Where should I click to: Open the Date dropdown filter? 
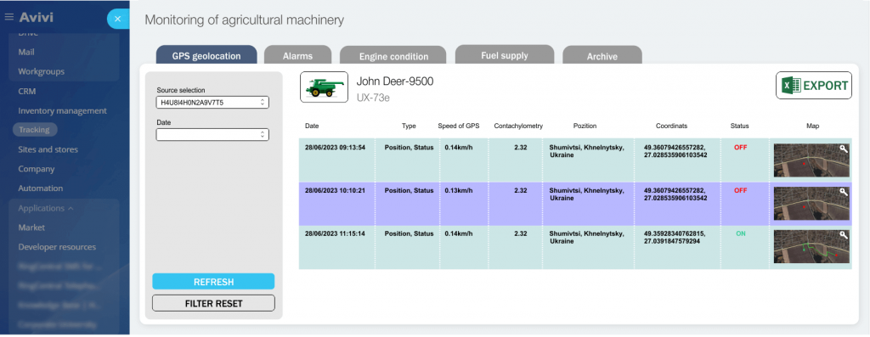tap(212, 135)
